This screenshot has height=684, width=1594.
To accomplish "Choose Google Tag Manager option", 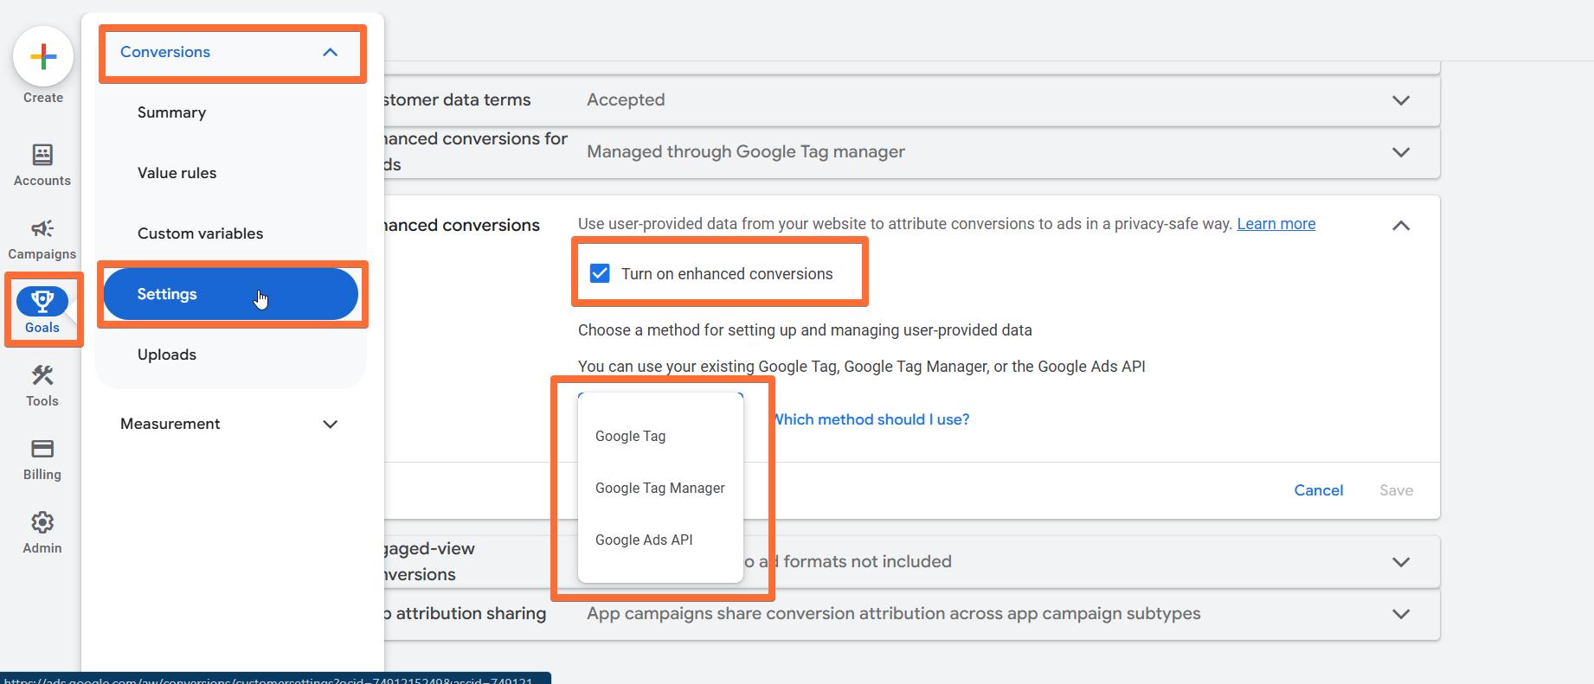I will pyautogui.click(x=660, y=489).
